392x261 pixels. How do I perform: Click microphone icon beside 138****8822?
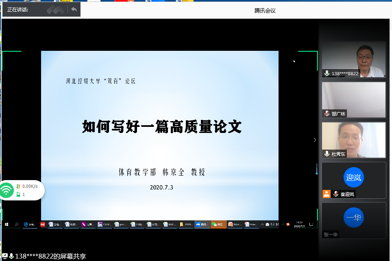[327, 74]
